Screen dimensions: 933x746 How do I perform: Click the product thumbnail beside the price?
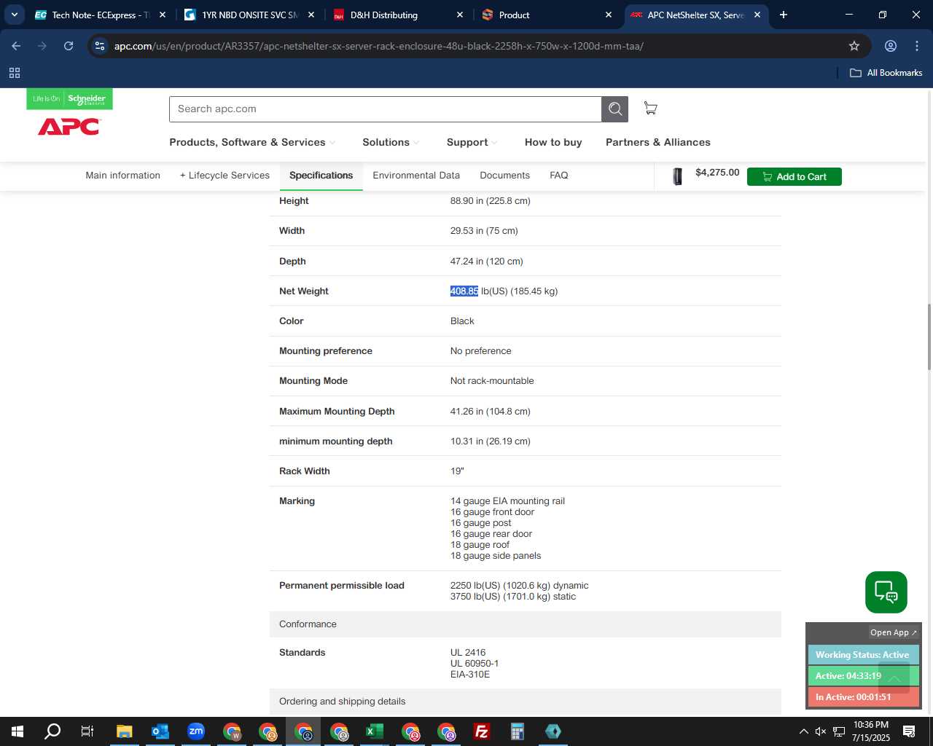pos(677,176)
